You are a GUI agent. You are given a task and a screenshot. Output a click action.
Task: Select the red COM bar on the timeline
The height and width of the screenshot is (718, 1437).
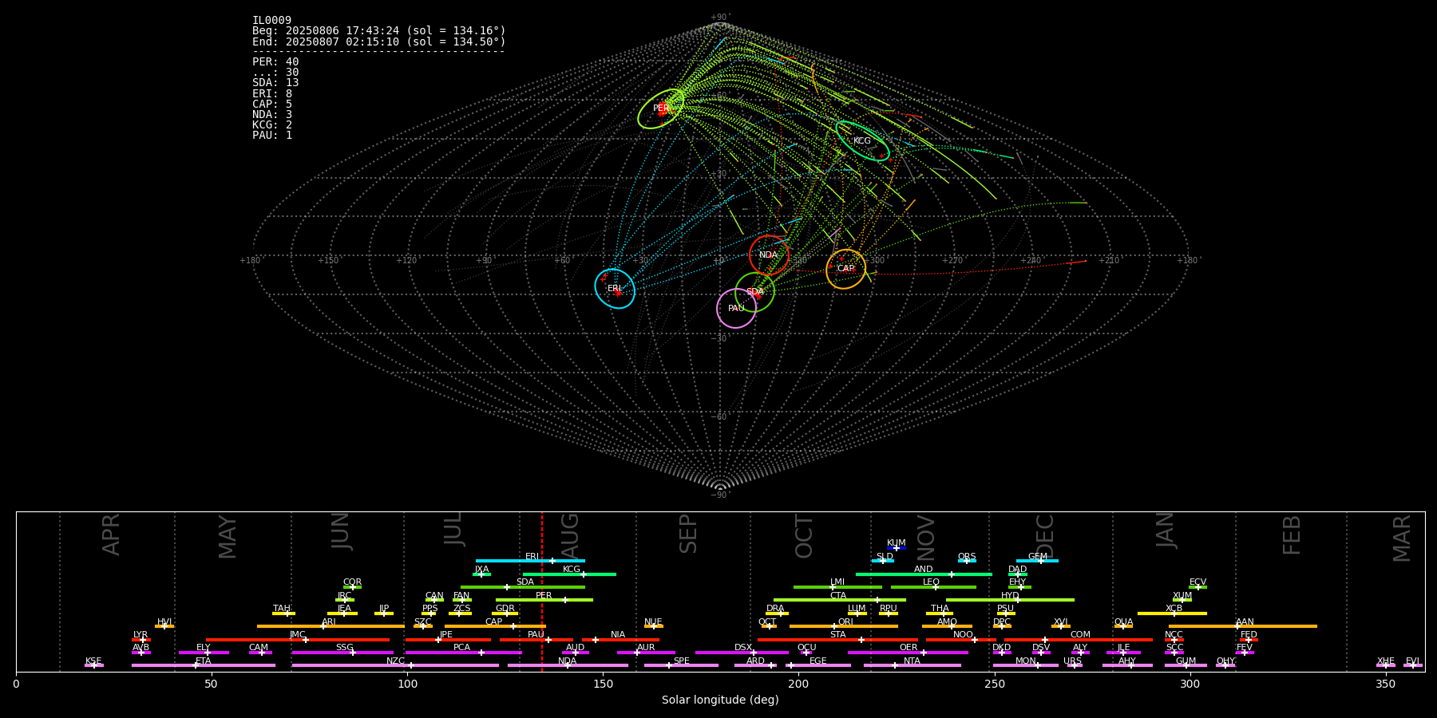pyautogui.click(x=1079, y=640)
